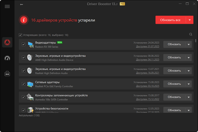Click the Realtek PCIe GbE network icon
Image resolution: width=198 pixels, height=132 pixels.
30,84
